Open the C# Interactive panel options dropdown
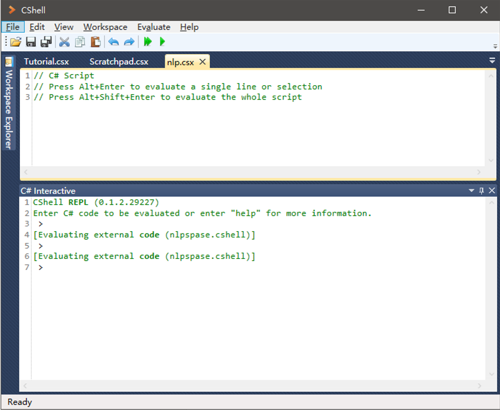This screenshot has height=410, width=500. (472, 190)
